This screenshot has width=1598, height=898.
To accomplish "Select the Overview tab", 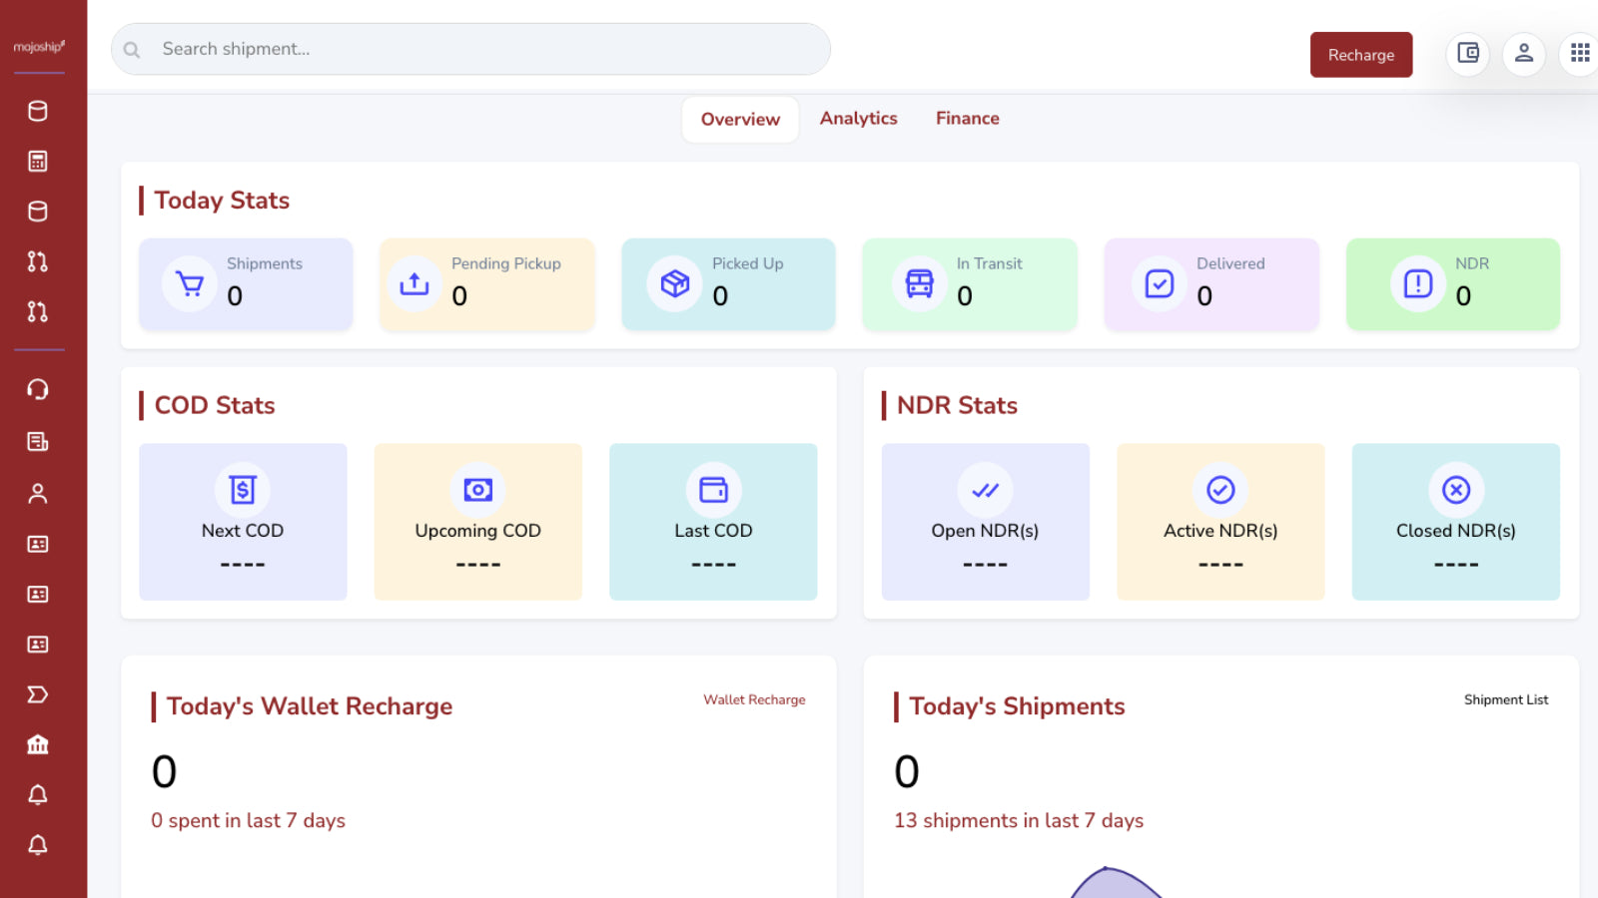I will (x=740, y=120).
